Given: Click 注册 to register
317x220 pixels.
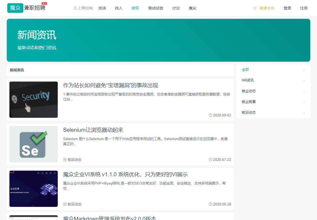Looking at the screenshot, I should tap(304, 8).
